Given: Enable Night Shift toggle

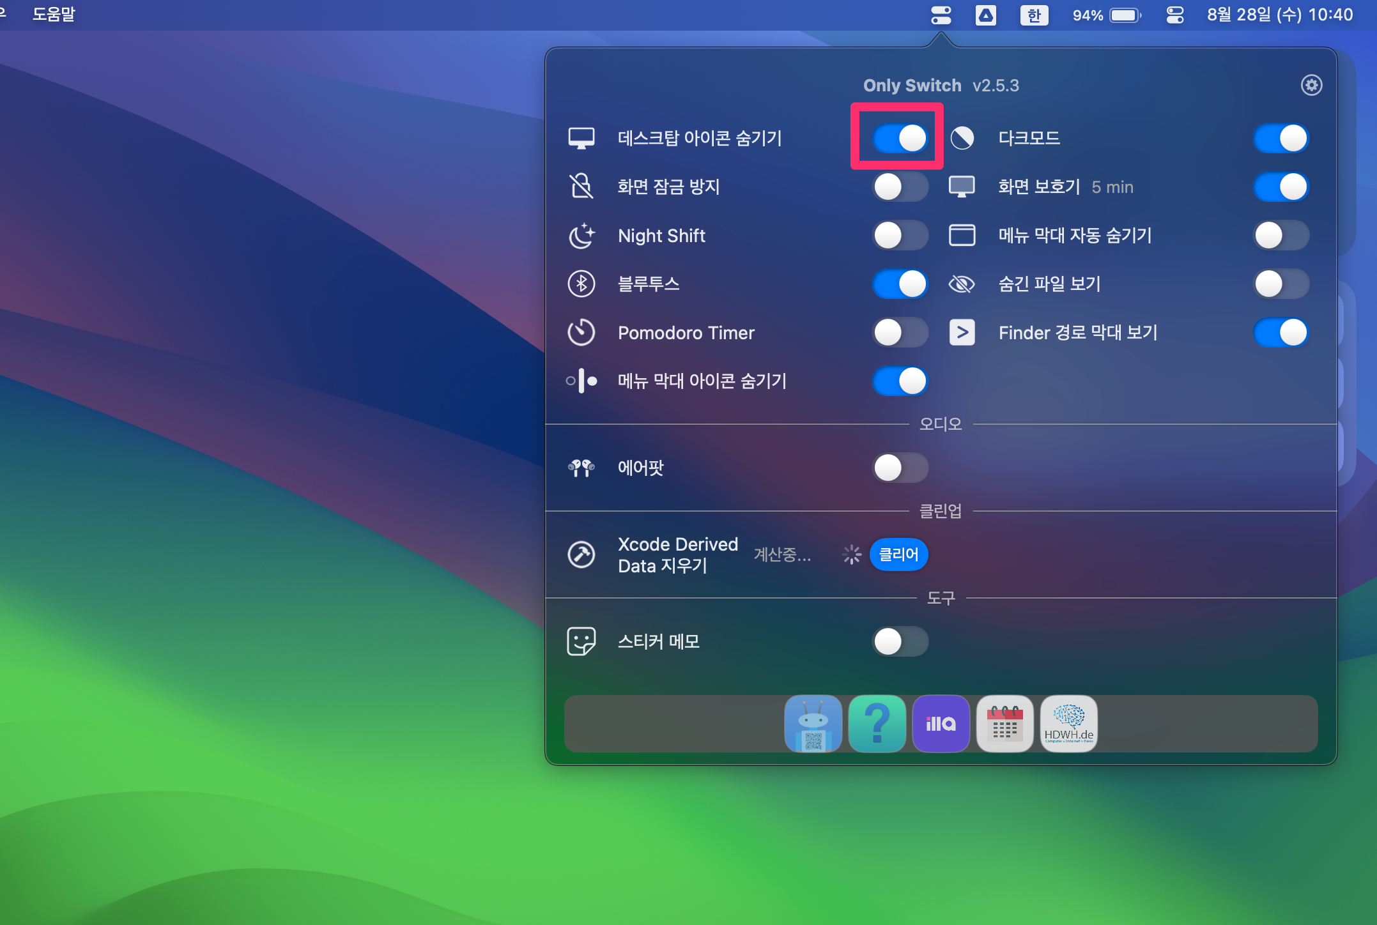Looking at the screenshot, I should [900, 236].
